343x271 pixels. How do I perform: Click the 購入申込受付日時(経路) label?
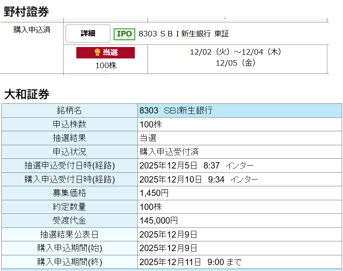[70, 180]
